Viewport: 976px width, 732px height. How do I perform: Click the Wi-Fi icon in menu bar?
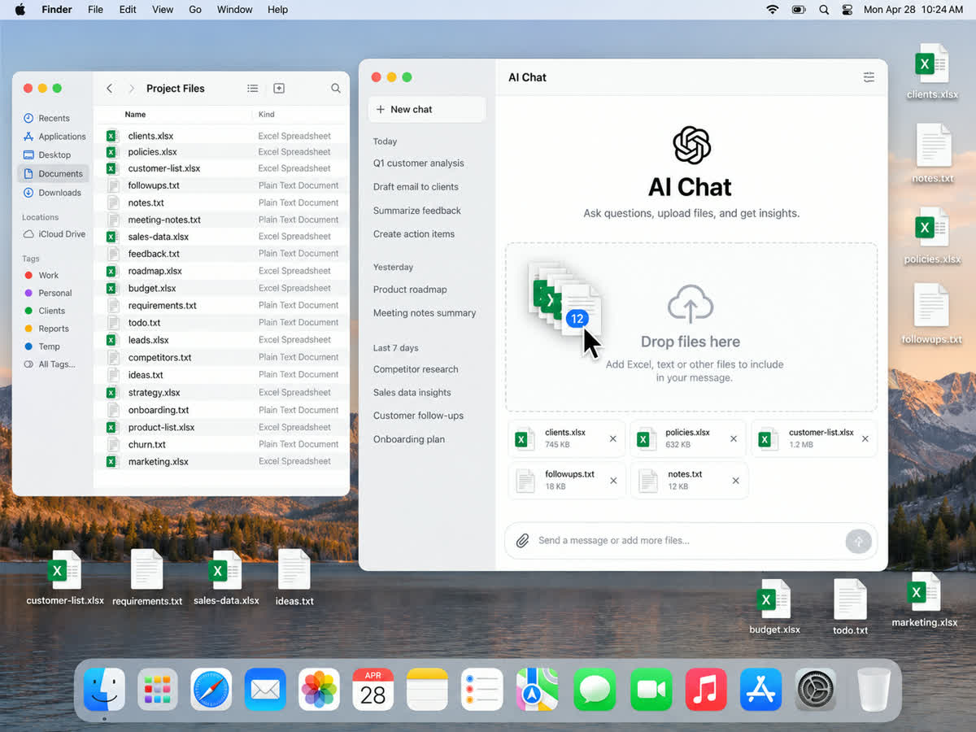pyautogui.click(x=772, y=10)
